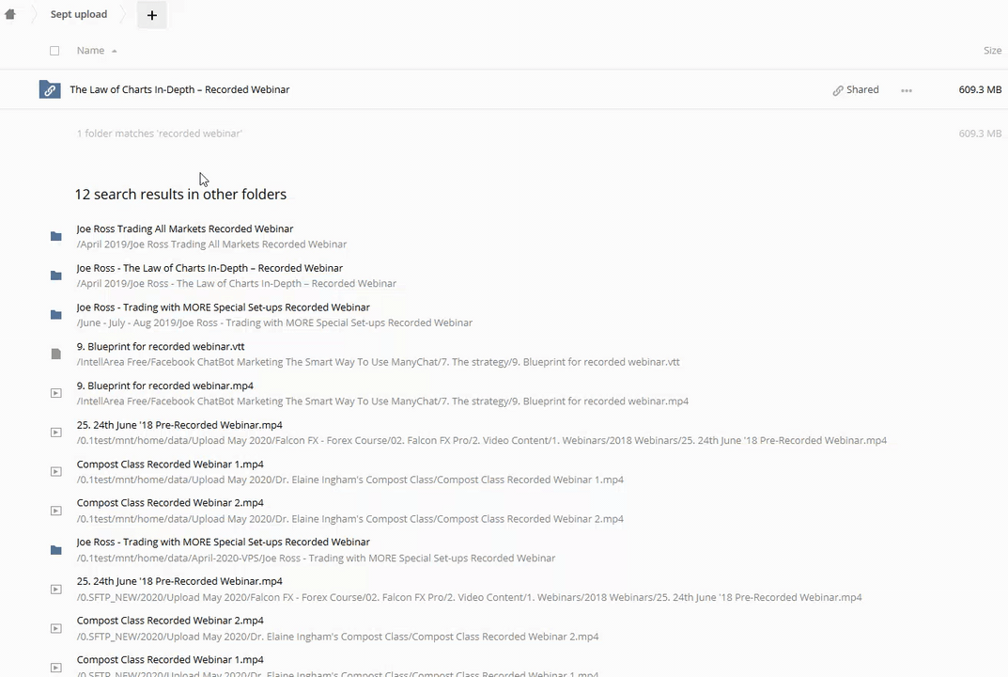Sort by Name column header
The width and height of the screenshot is (1008, 677).
click(x=90, y=51)
